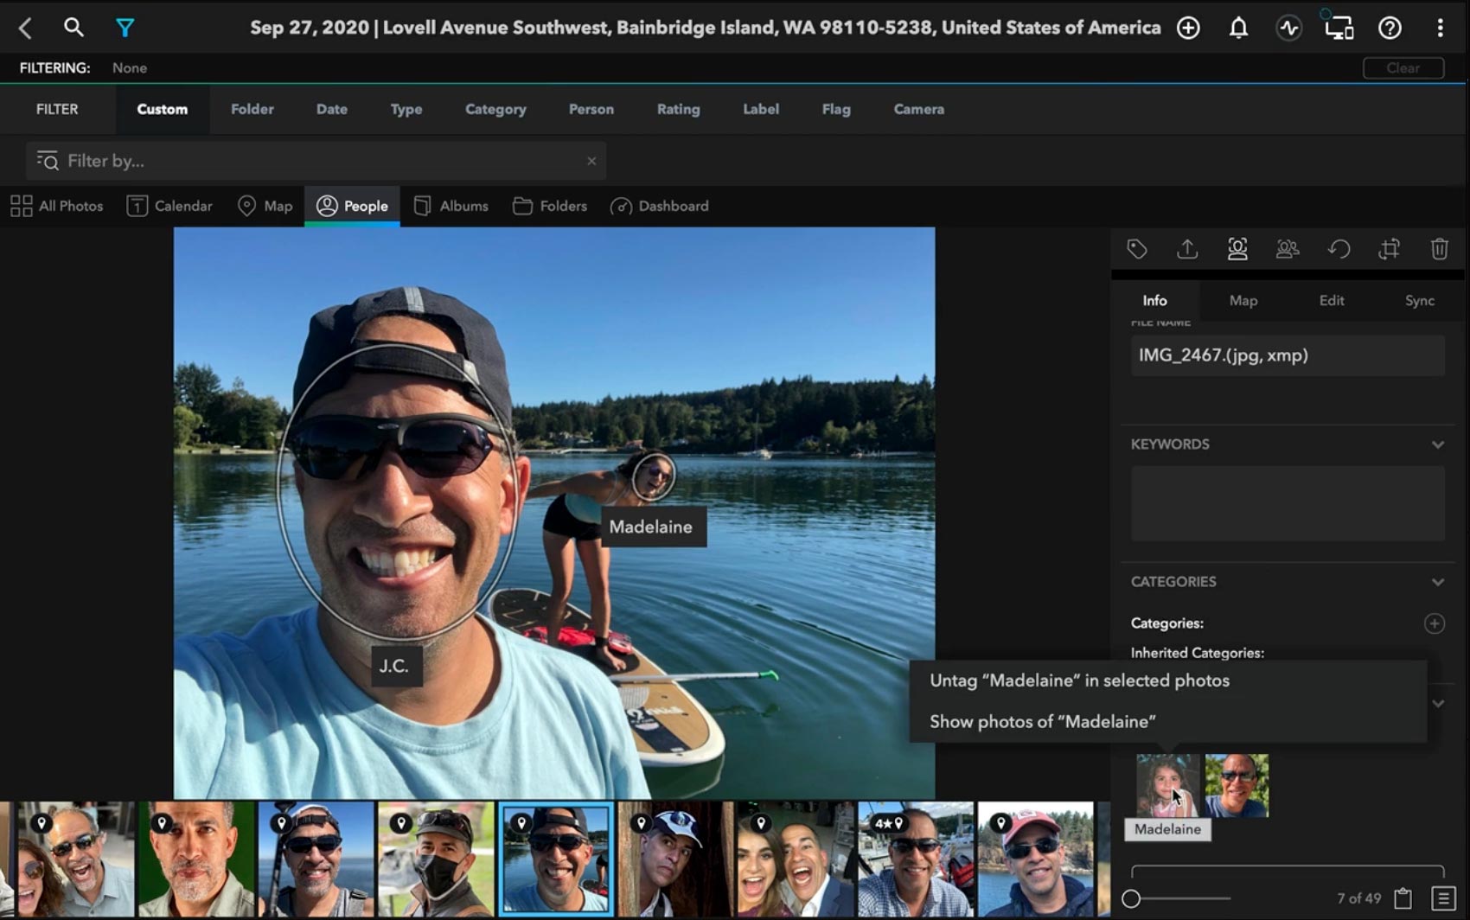Screen dimensions: 1470x920
Task: Go back using the top-left arrow
Action: click(x=25, y=28)
